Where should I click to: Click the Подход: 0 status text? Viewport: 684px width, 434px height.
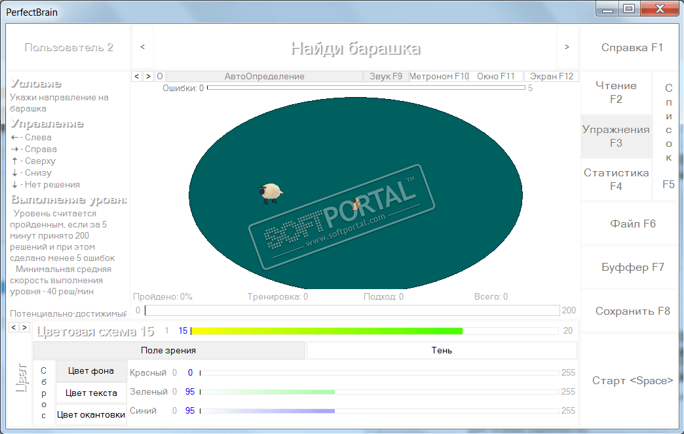pos(383,296)
